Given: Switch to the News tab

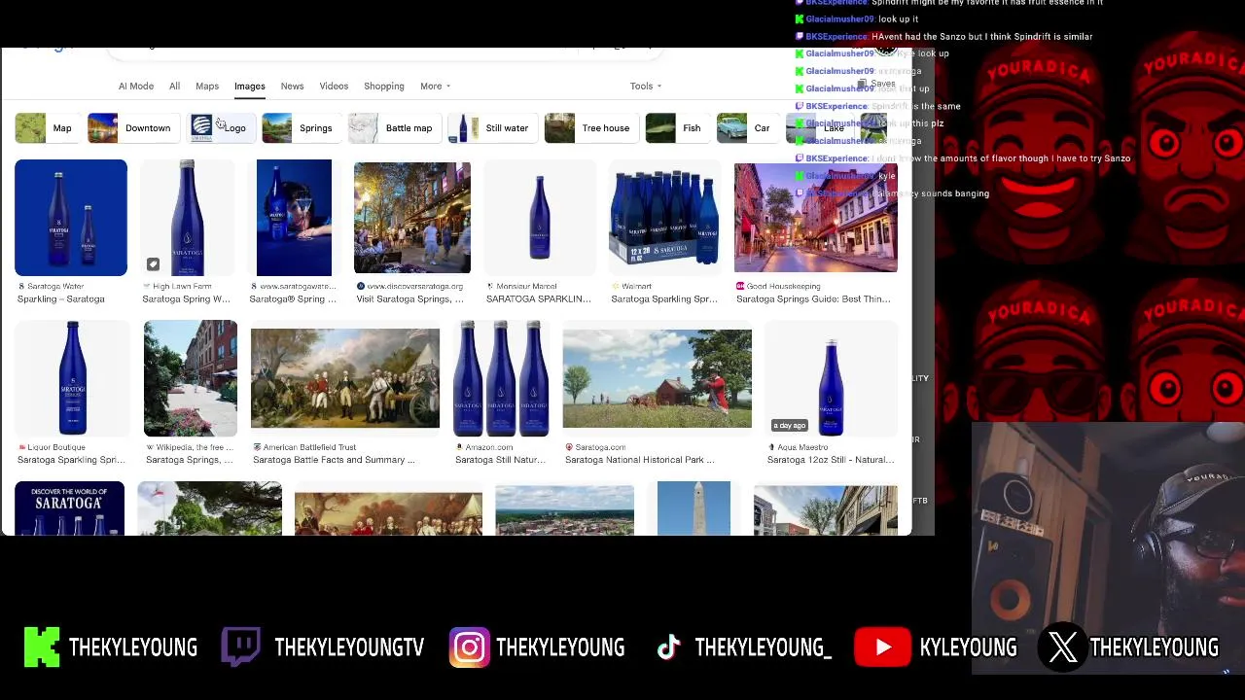Looking at the screenshot, I should click(x=292, y=87).
